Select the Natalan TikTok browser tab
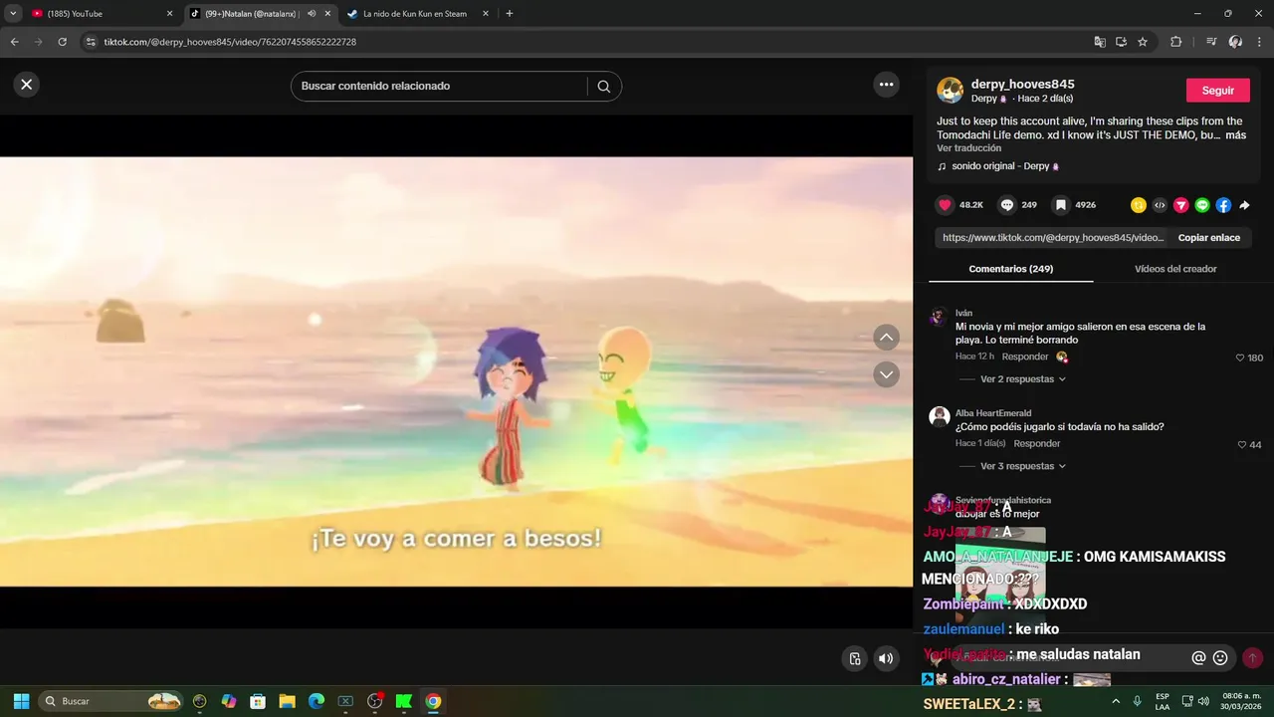This screenshot has width=1274, height=717. [x=251, y=14]
